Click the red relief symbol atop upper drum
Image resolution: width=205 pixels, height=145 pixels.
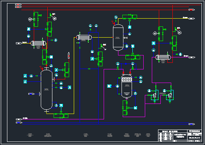(x=113, y=22)
